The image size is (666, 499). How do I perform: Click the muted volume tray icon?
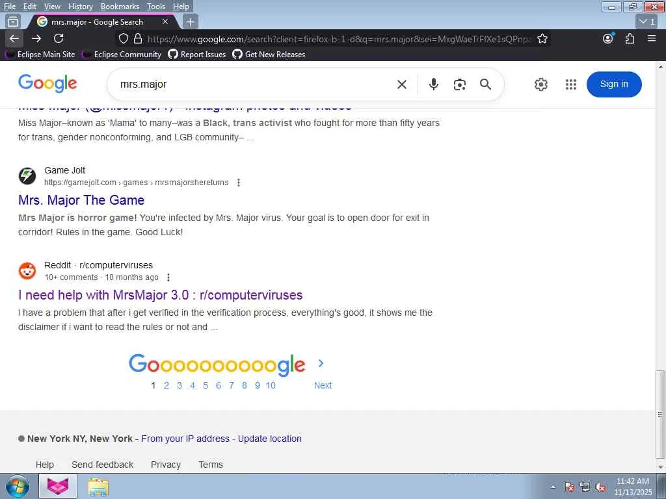[600, 487]
